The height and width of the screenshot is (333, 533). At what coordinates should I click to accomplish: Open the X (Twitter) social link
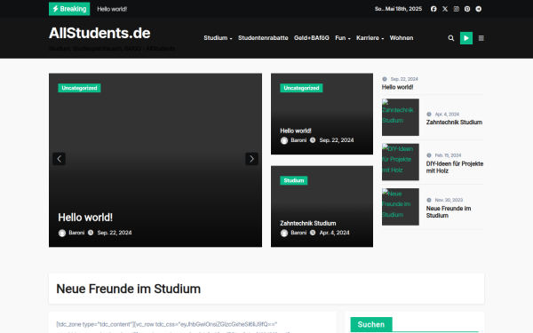click(445, 9)
